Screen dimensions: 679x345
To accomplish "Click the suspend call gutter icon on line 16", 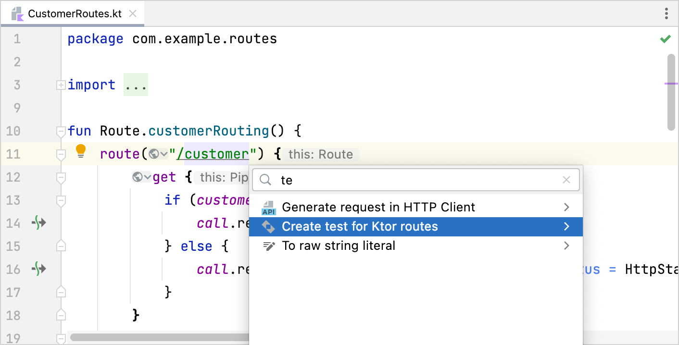I will coord(39,269).
